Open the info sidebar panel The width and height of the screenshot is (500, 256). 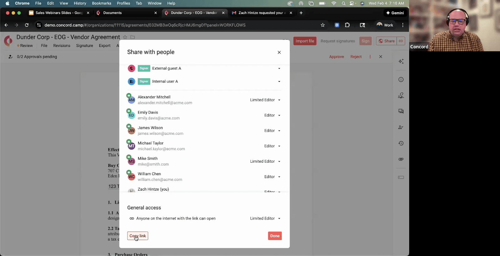coord(401,79)
